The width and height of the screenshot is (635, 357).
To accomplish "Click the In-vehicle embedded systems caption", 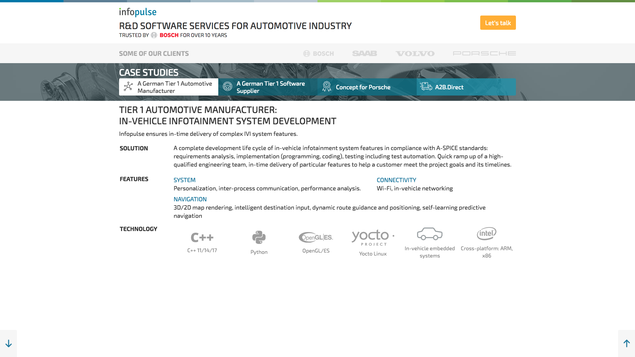I will pos(430,252).
